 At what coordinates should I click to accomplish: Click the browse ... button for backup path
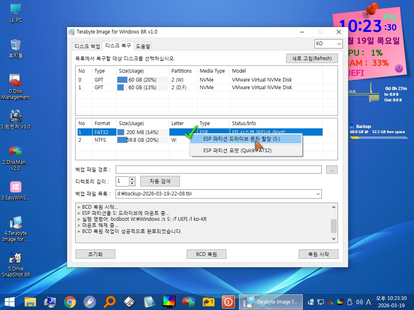332,170
